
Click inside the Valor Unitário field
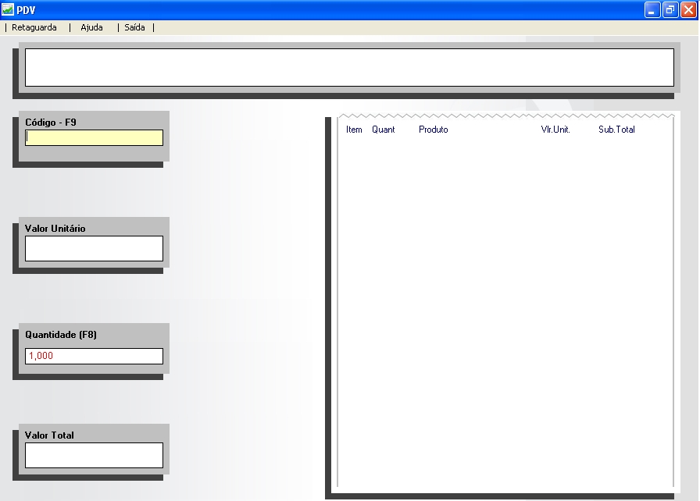(x=94, y=249)
